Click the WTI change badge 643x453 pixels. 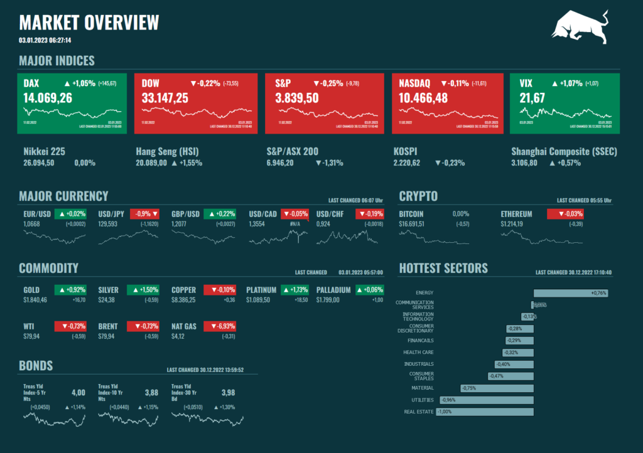tap(70, 326)
